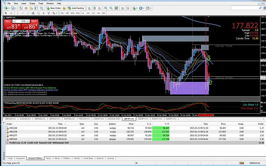Open MetaEditor with the gold icon
The height and width of the screenshot is (166, 266).
(x=64, y=8)
